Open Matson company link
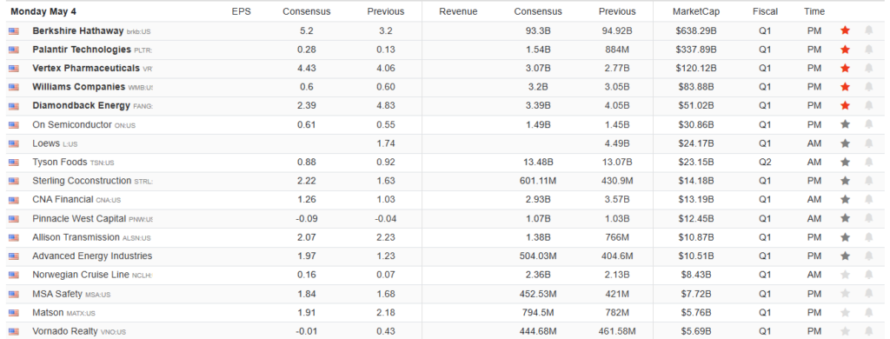Viewport: 890px width, 339px height. tap(48, 313)
